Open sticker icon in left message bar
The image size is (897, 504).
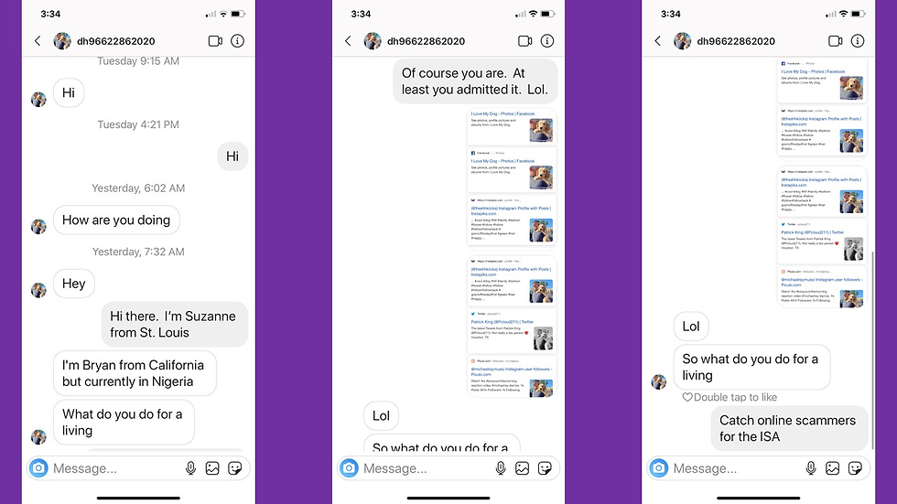(234, 468)
